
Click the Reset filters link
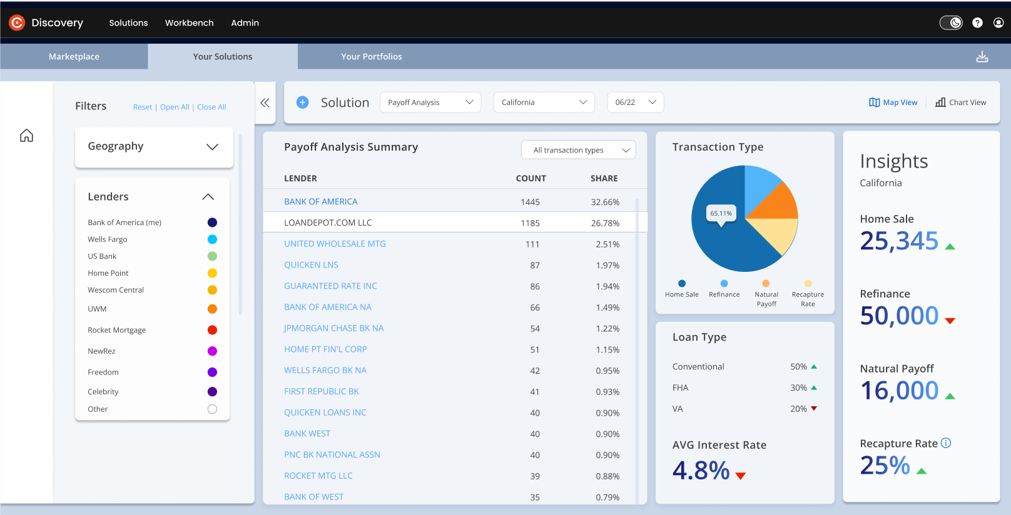click(x=143, y=107)
